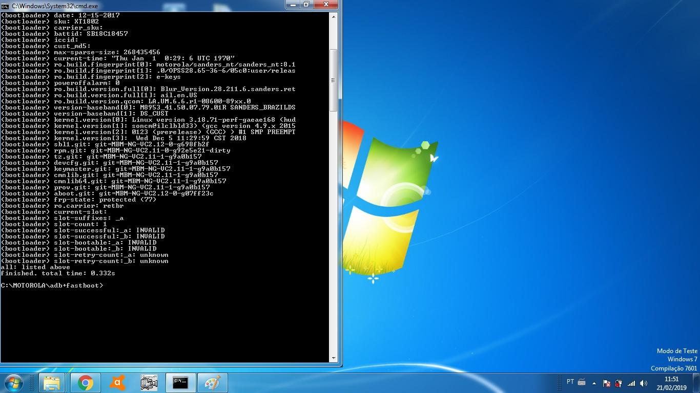The image size is (700, 393).
Task: Click the cmd vertical scrollbar thumb
Action: [334, 80]
